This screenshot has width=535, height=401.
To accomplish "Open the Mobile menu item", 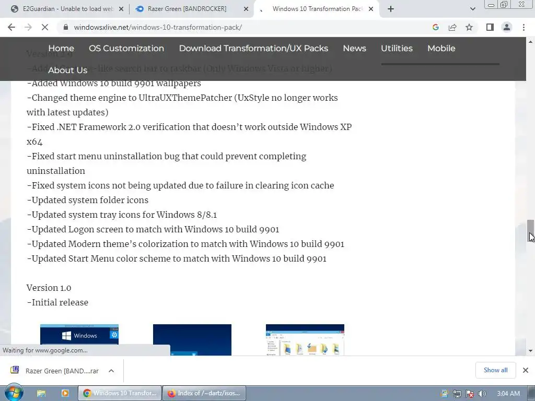I will coord(441,49).
